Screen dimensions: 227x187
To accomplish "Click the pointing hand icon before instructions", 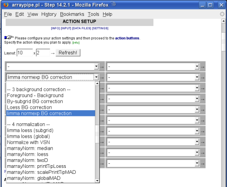I will [x=9, y=37].
